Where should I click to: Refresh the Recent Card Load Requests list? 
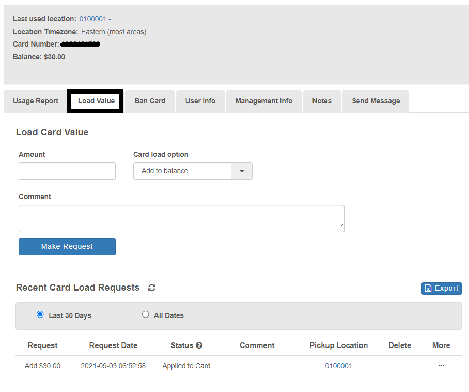(151, 288)
